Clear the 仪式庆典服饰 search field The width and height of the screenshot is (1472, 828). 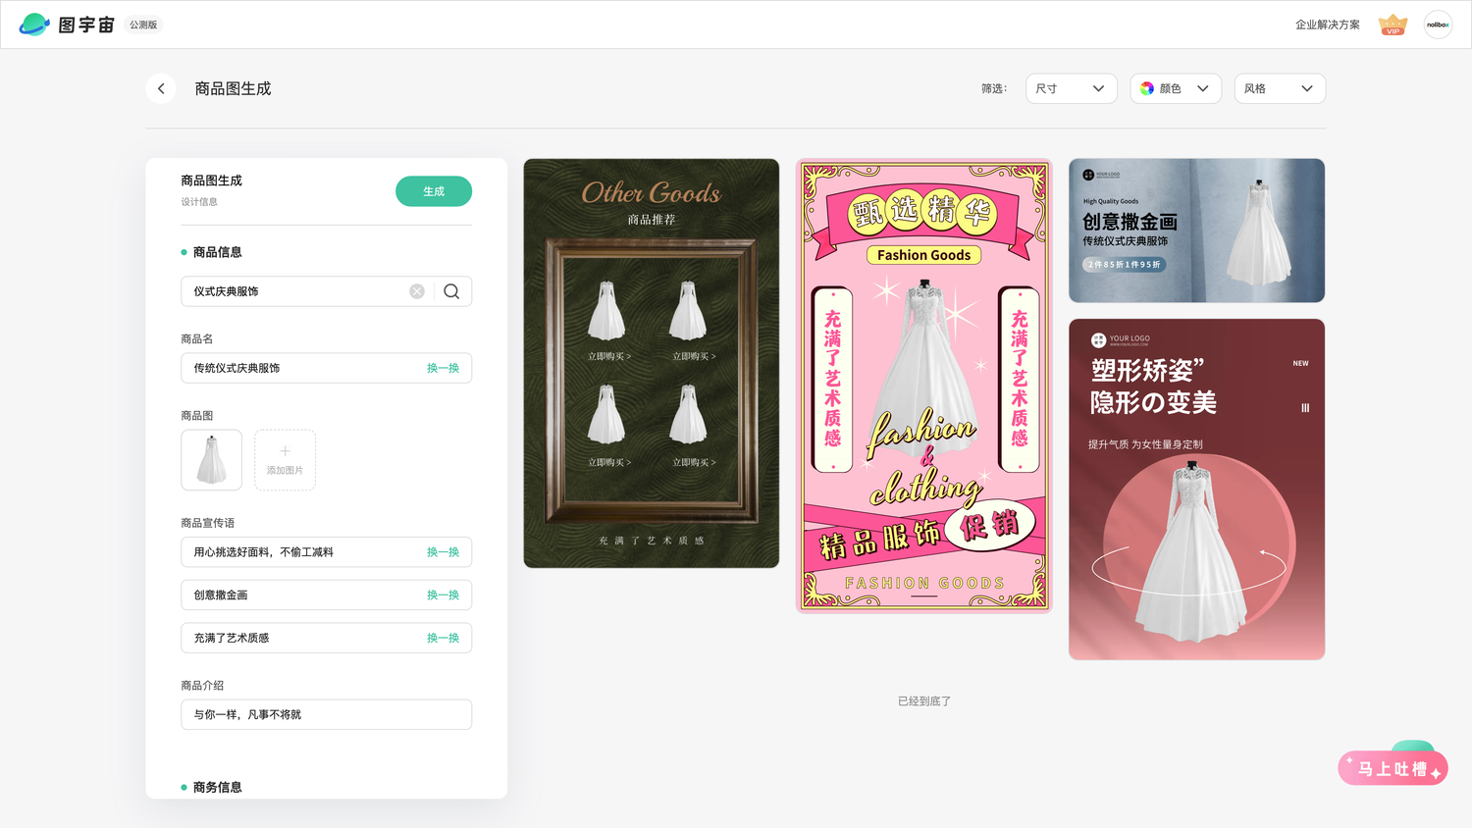(x=417, y=291)
